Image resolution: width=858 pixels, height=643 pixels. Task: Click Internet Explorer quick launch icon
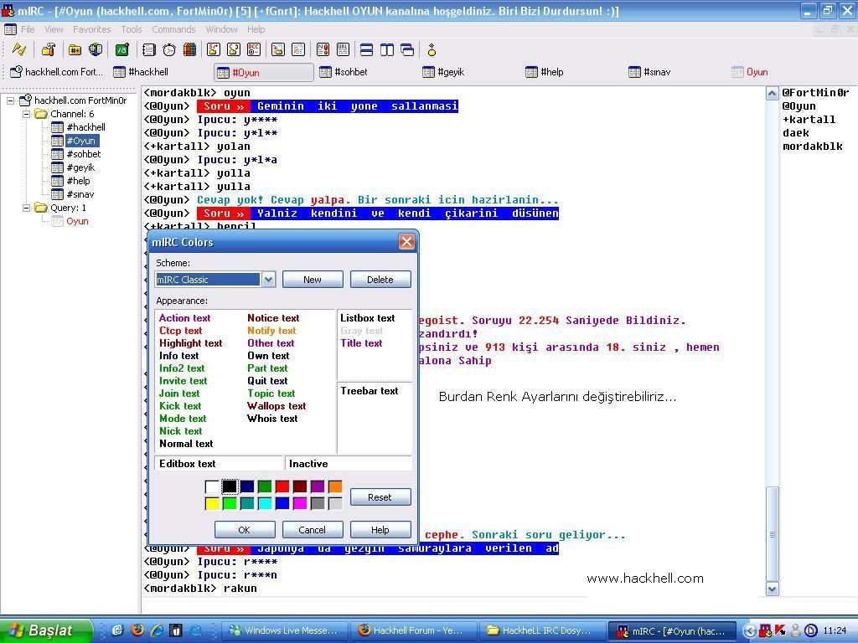tap(157, 630)
